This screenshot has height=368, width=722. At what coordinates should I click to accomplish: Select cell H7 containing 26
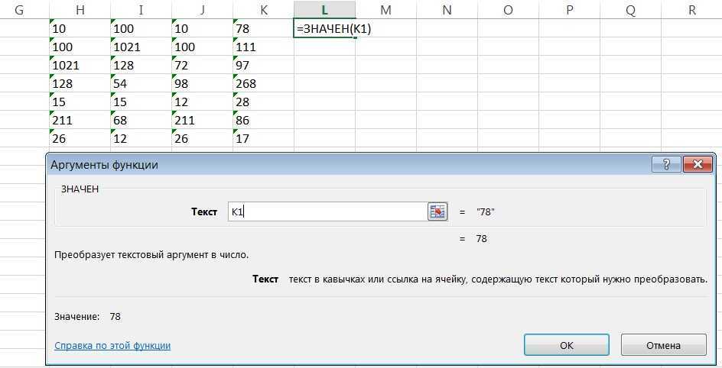click(x=80, y=139)
